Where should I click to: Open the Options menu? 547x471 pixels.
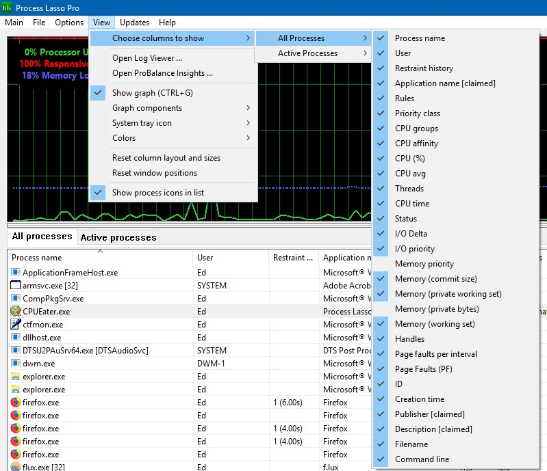coord(69,23)
